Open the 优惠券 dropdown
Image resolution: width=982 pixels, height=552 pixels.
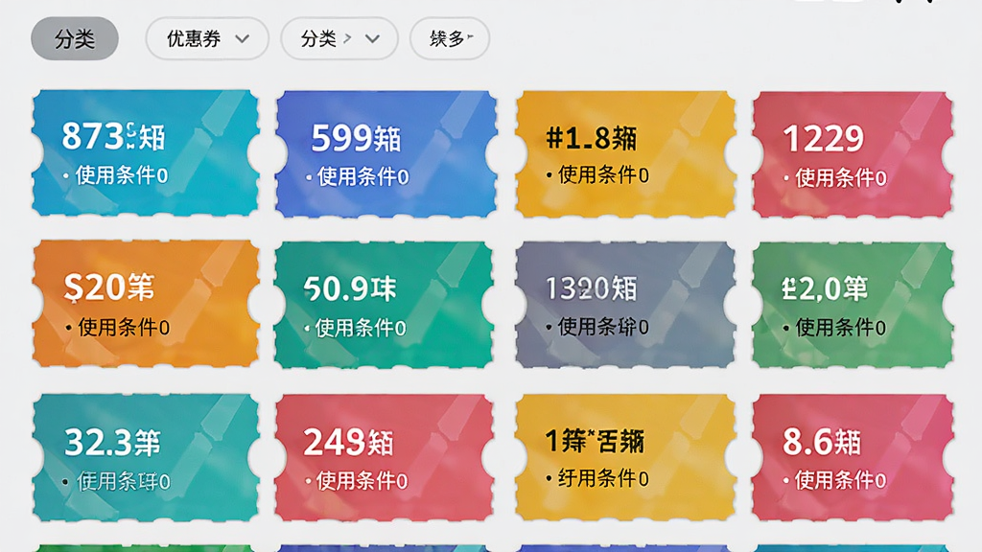[207, 38]
